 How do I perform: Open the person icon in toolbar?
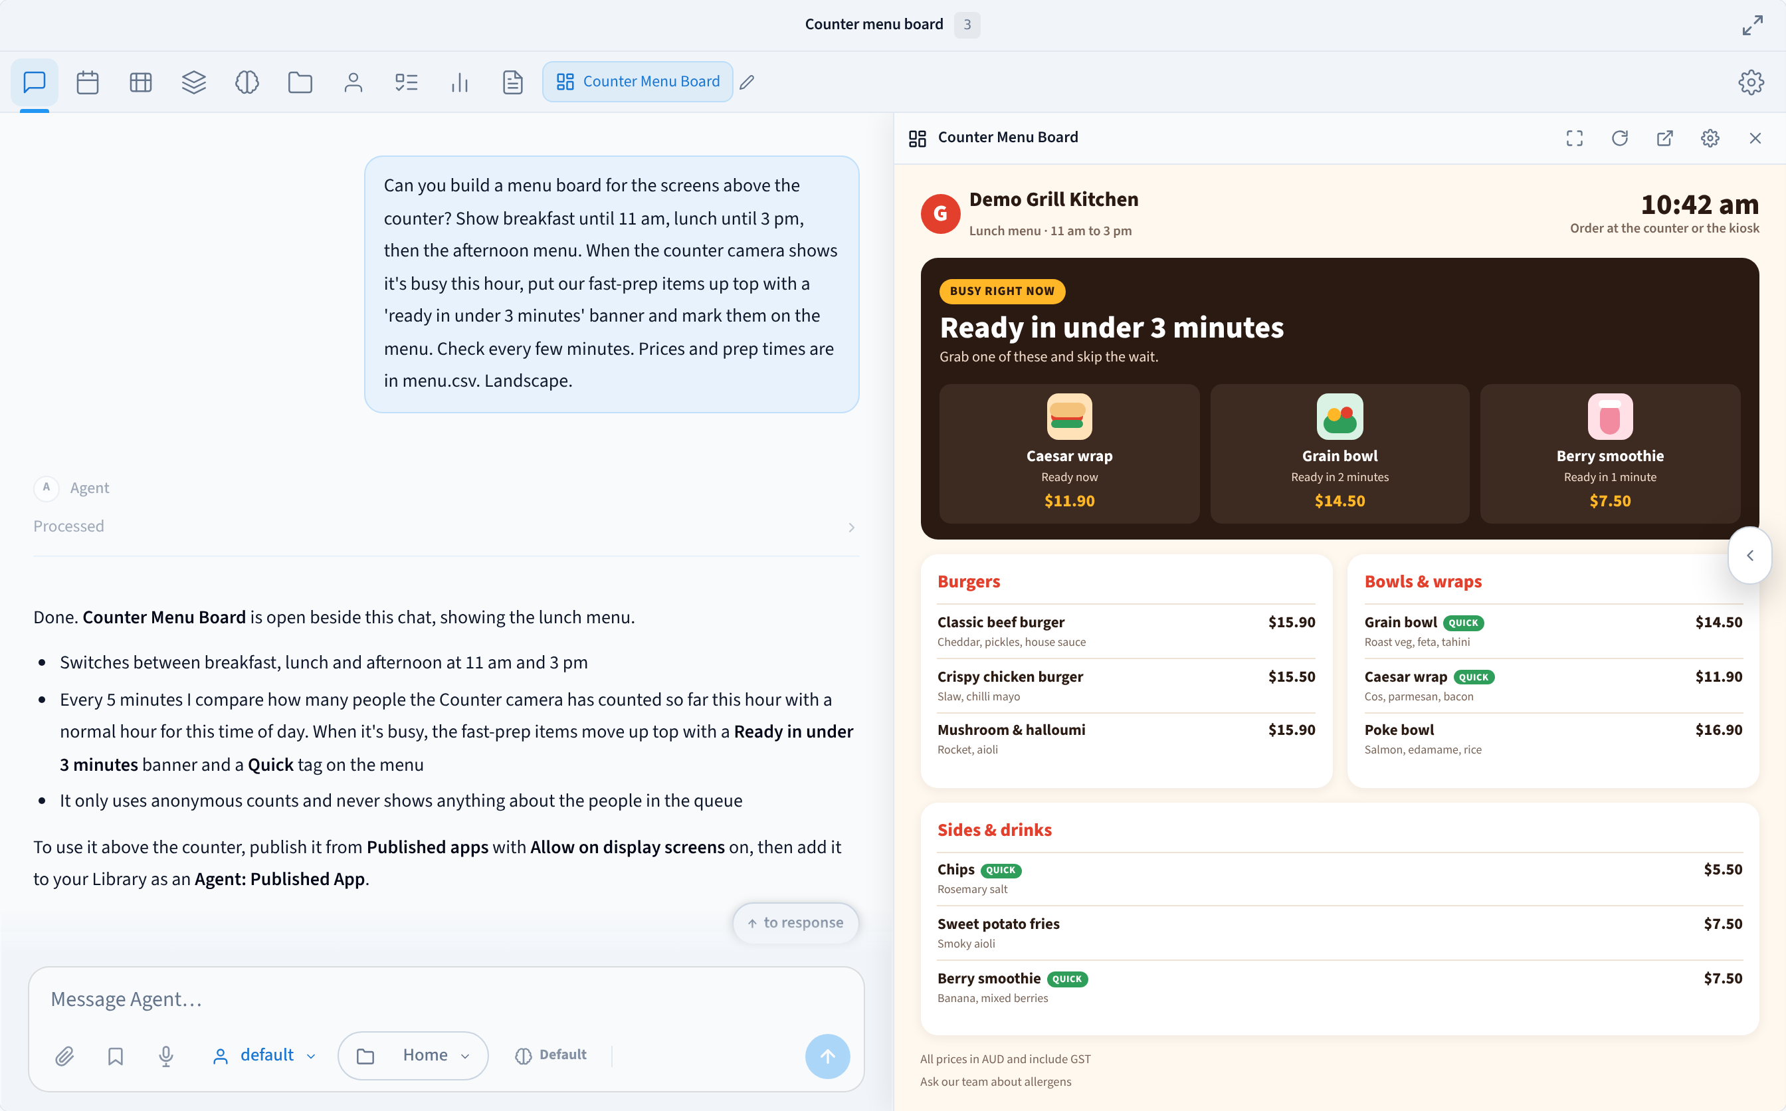coord(353,82)
